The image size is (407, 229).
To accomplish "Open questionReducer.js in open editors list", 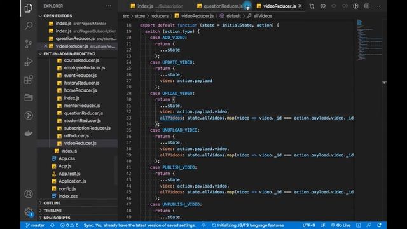I will [x=78, y=38].
